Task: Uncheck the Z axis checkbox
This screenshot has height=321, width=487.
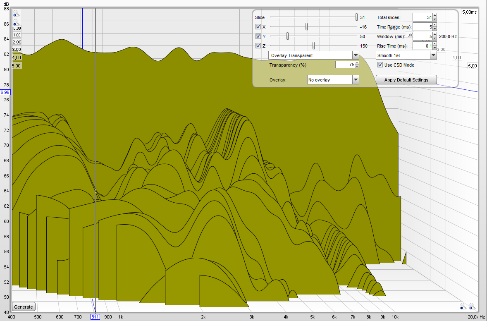Action: [x=258, y=46]
